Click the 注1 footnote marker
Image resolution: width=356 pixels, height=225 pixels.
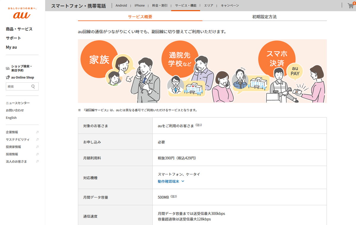[x=198, y=125]
